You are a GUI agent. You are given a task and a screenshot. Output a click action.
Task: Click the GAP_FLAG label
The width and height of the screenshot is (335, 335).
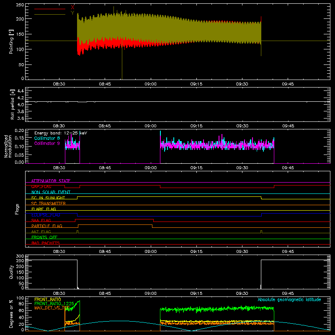(41, 186)
